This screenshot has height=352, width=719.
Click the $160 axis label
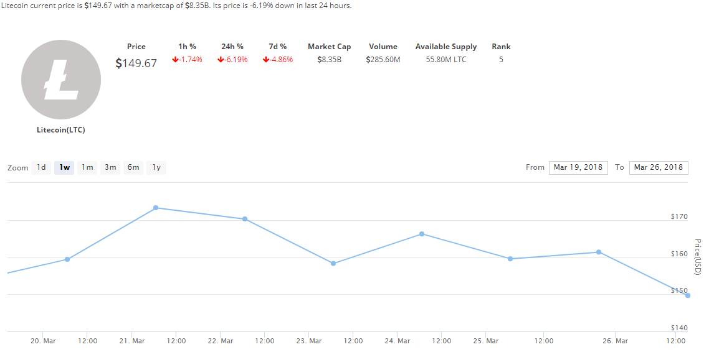coord(679,254)
